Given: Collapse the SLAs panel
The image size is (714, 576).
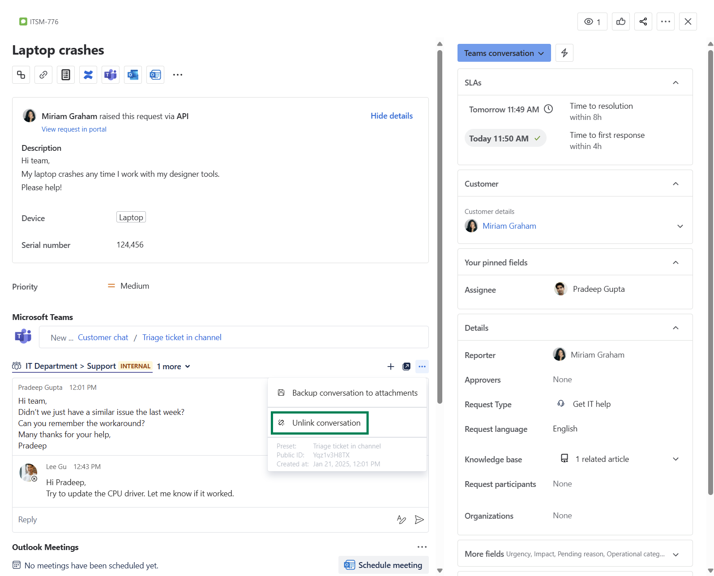Looking at the screenshot, I should pos(676,83).
